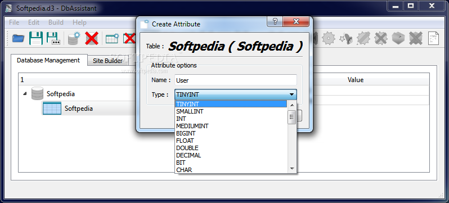Close the DbAssistant main window

point(432,6)
